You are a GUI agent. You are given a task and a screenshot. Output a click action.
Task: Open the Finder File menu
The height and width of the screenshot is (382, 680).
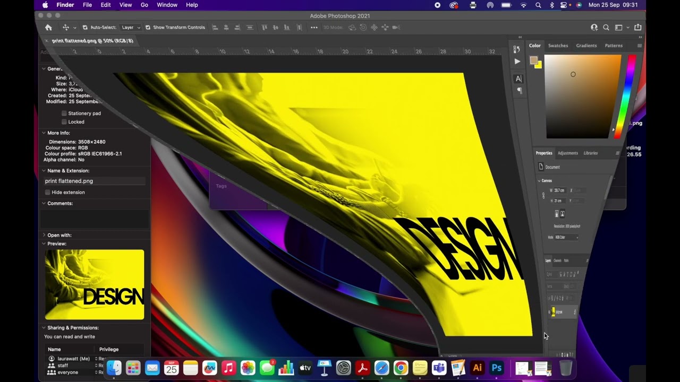pyautogui.click(x=87, y=5)
